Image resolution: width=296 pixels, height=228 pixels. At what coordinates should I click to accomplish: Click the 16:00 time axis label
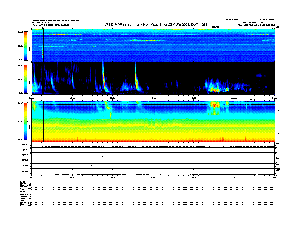(x=194, y=98)
